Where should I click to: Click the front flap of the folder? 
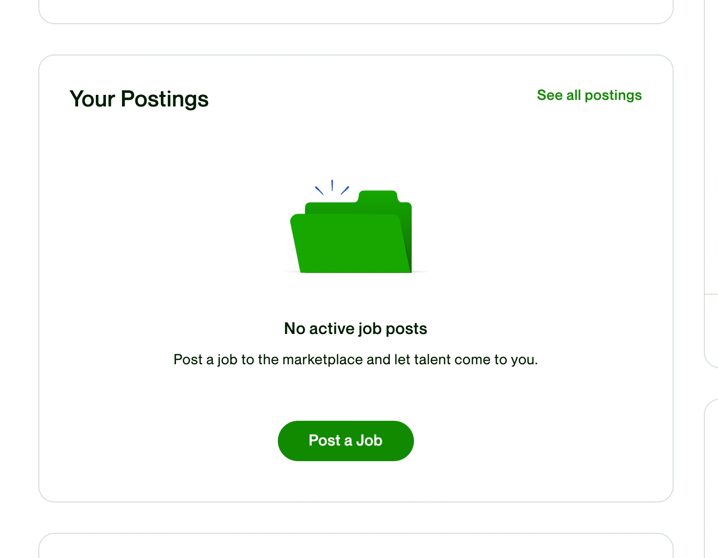(349, 244)
